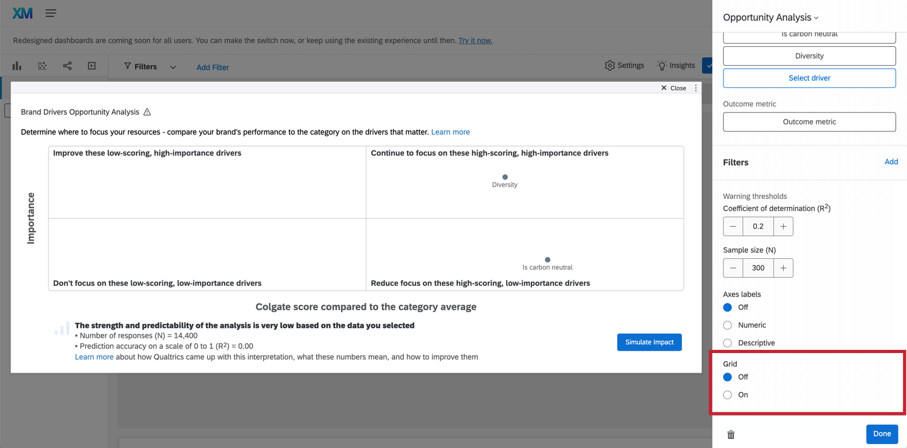907x448 pixels.
Task: Select Descriptive axes labels option
Action: pos(728,343)
